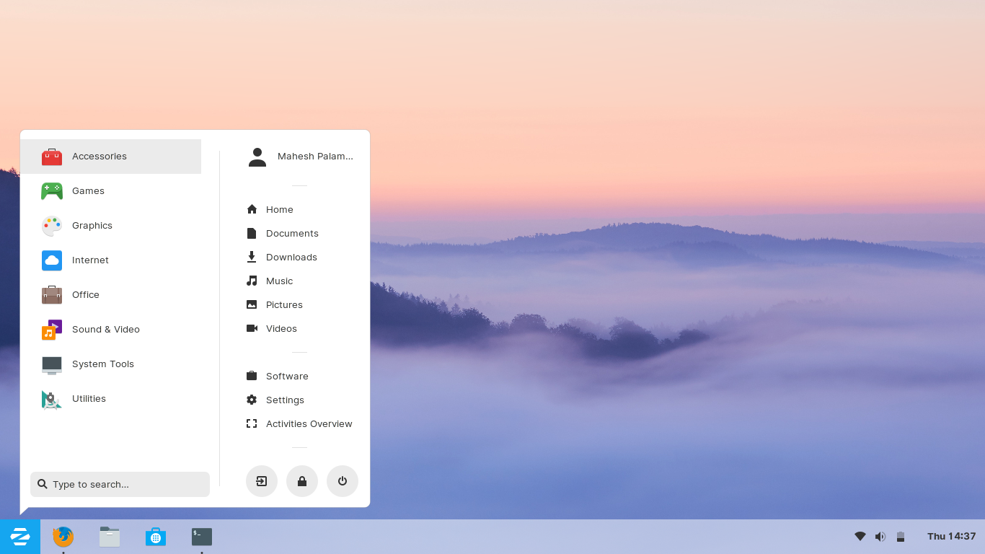Screen dimensions: 985x554
Task: Open the Office briefcase icon
Action: [x=52, y=295]
